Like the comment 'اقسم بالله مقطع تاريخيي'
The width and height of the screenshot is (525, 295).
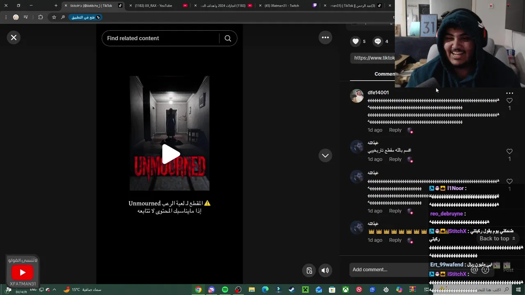click(x=509, y=152)
